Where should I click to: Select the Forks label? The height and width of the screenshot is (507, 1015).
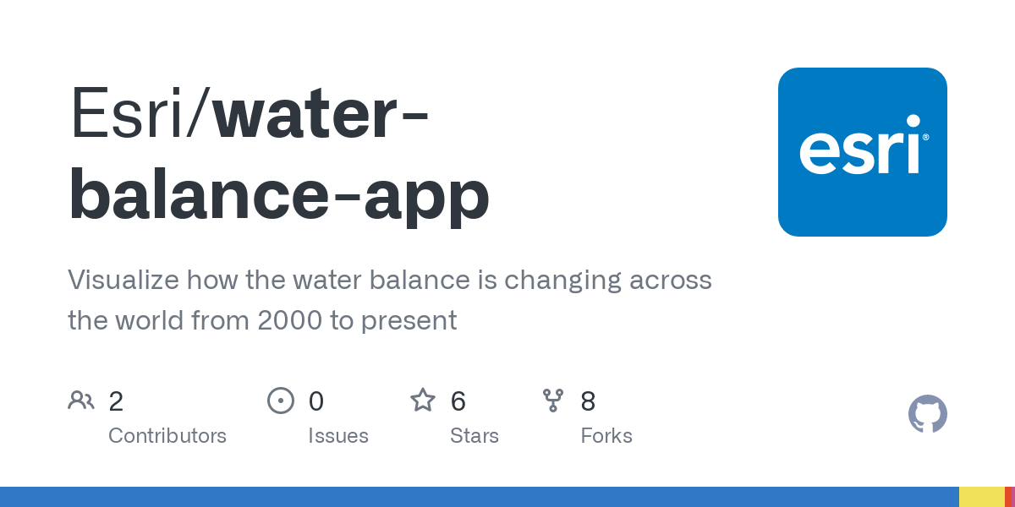pyautogui.click(x=606, y=436)
